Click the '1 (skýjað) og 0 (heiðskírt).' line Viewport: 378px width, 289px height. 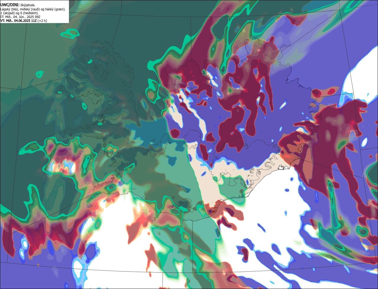(19, 13)
